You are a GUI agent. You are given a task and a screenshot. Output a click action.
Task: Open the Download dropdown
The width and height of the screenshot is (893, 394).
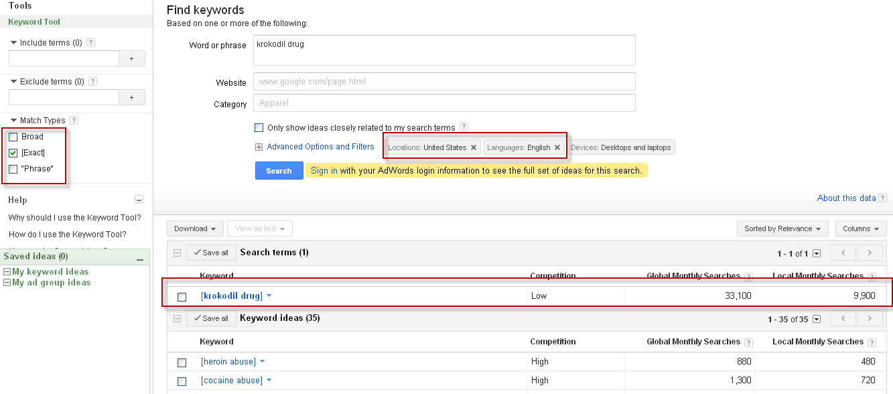click(194, 228)
